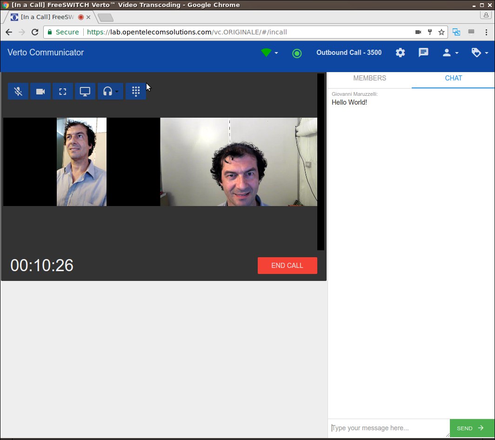Image resolution: width=495 pixels, height=440 pixels.
Task: Bookmark this page with star icon
Action: (441, 32)
